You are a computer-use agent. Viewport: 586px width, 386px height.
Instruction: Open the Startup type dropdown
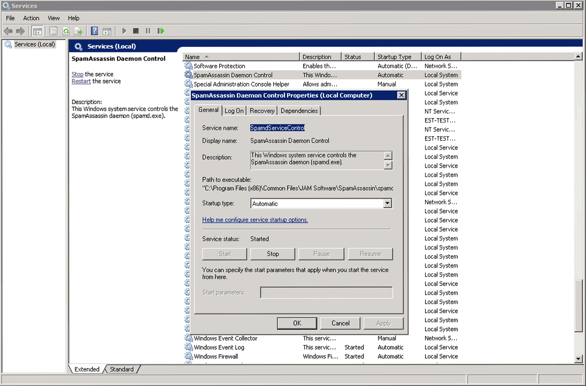(x=388, y=203)
